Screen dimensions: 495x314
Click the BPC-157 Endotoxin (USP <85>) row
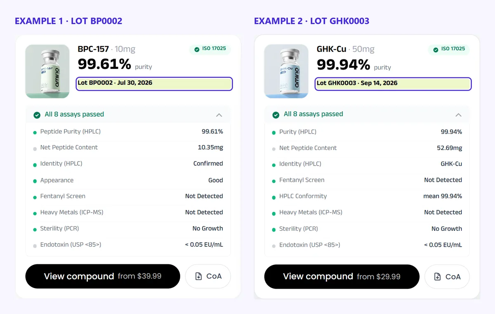(128, 245)
